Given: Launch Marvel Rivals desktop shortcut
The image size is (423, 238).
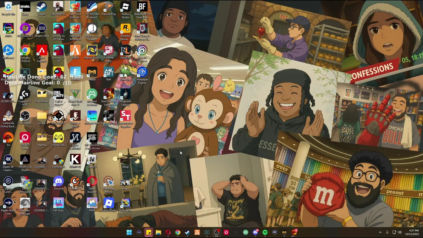Looking at the screenshot, I should (x=92, y=52).
